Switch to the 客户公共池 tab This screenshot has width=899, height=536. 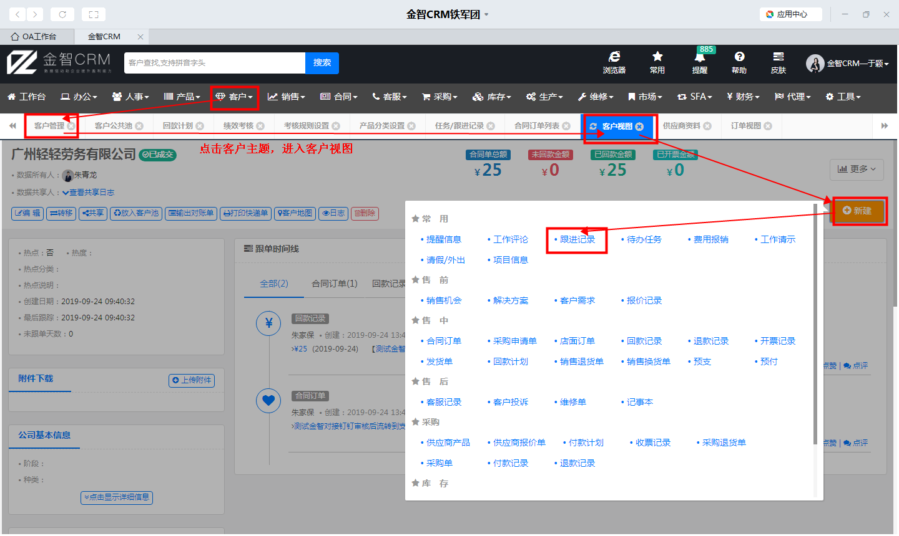click(x=114, y=126)
